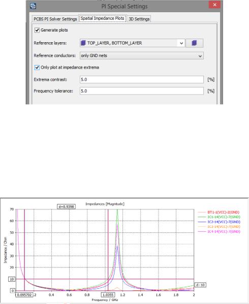Uncheck the Generate plots checkbox
The image size is (249, 304).
(37, 30)
